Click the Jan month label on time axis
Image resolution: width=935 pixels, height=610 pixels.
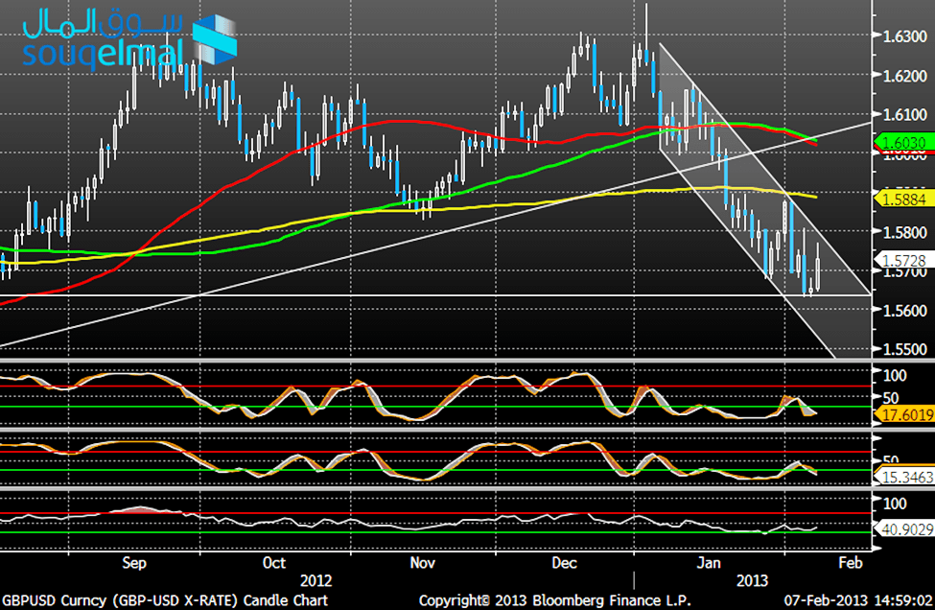(709, 563)
